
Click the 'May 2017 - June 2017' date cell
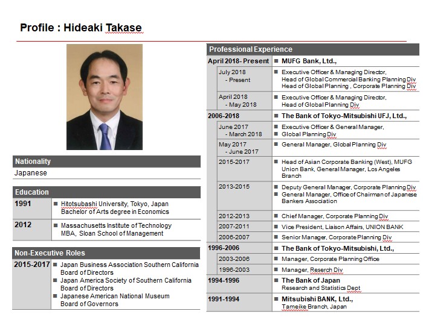(x=244, y=148)
